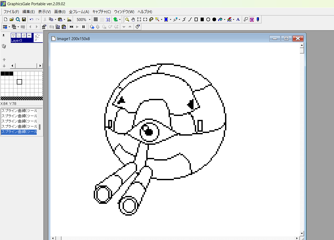Screen dimensions: 334x240
Task: Pick the Flood Fill bucket tool
Action: click(x=220, y=19)
